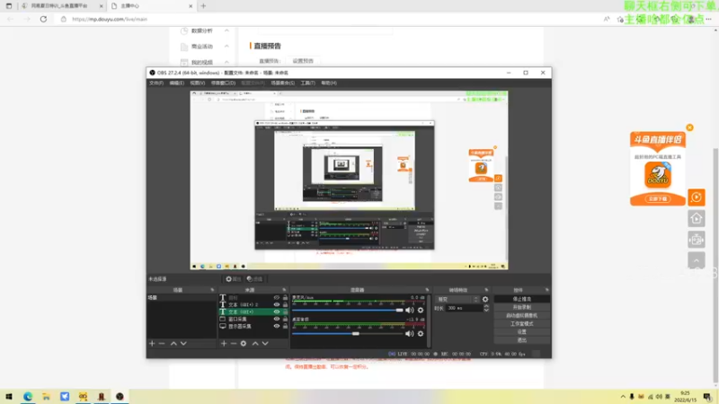Pop out the 来源 dock panel
Screen dimensions: 719x404
click(x=284, y=290)
